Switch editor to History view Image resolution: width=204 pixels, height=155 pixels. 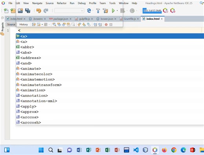(x=24, y=24)
